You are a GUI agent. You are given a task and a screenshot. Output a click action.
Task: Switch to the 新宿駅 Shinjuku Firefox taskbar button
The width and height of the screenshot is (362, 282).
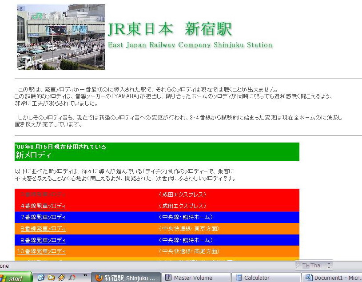click(126, 278)
